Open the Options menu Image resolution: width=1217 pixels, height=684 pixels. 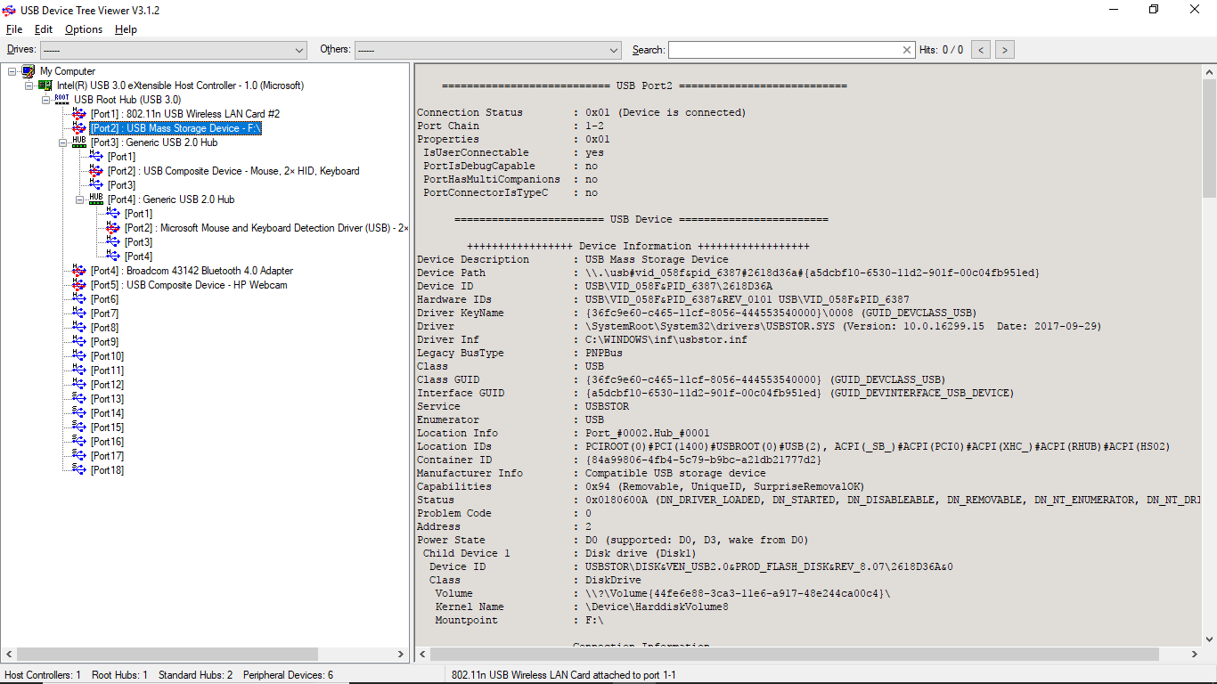coord(84,29)
